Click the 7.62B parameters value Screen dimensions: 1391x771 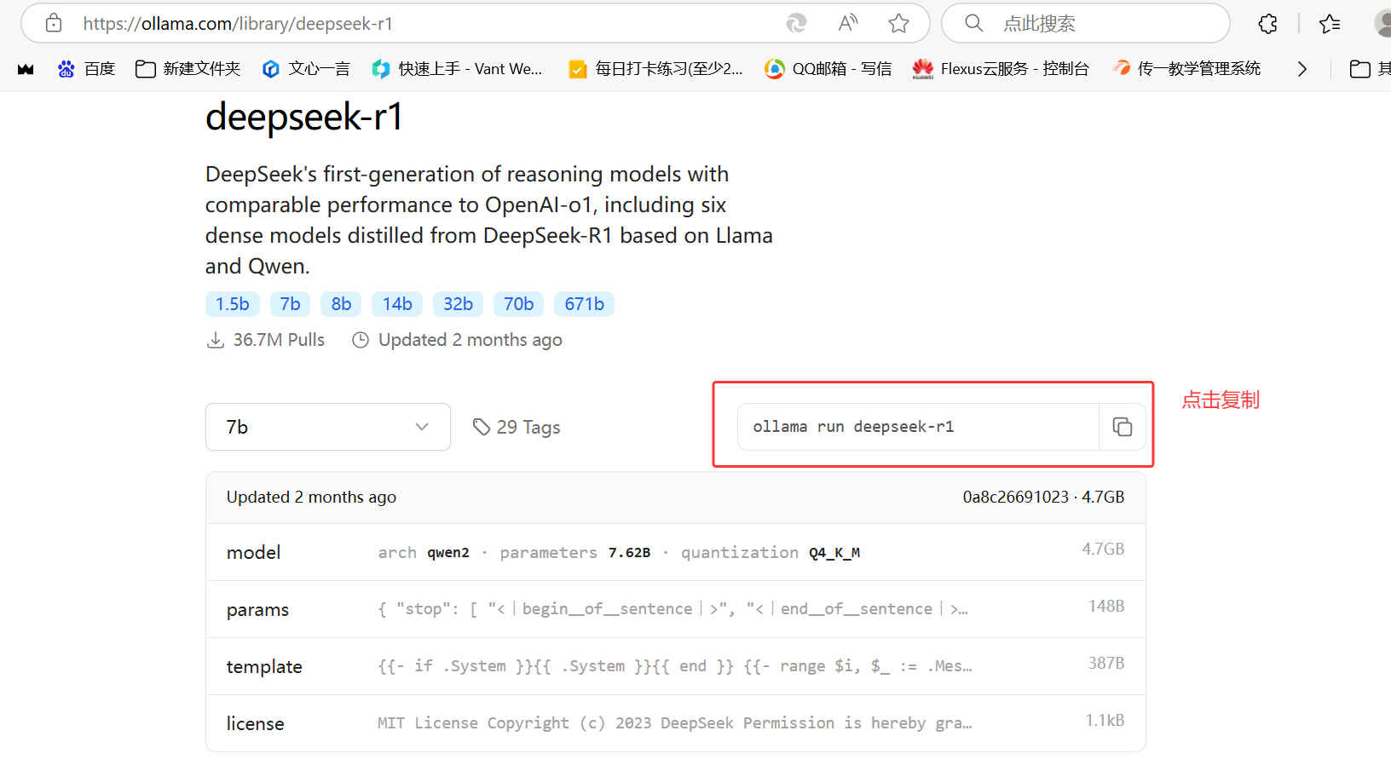pyautogui.click(x=629, y=553)
